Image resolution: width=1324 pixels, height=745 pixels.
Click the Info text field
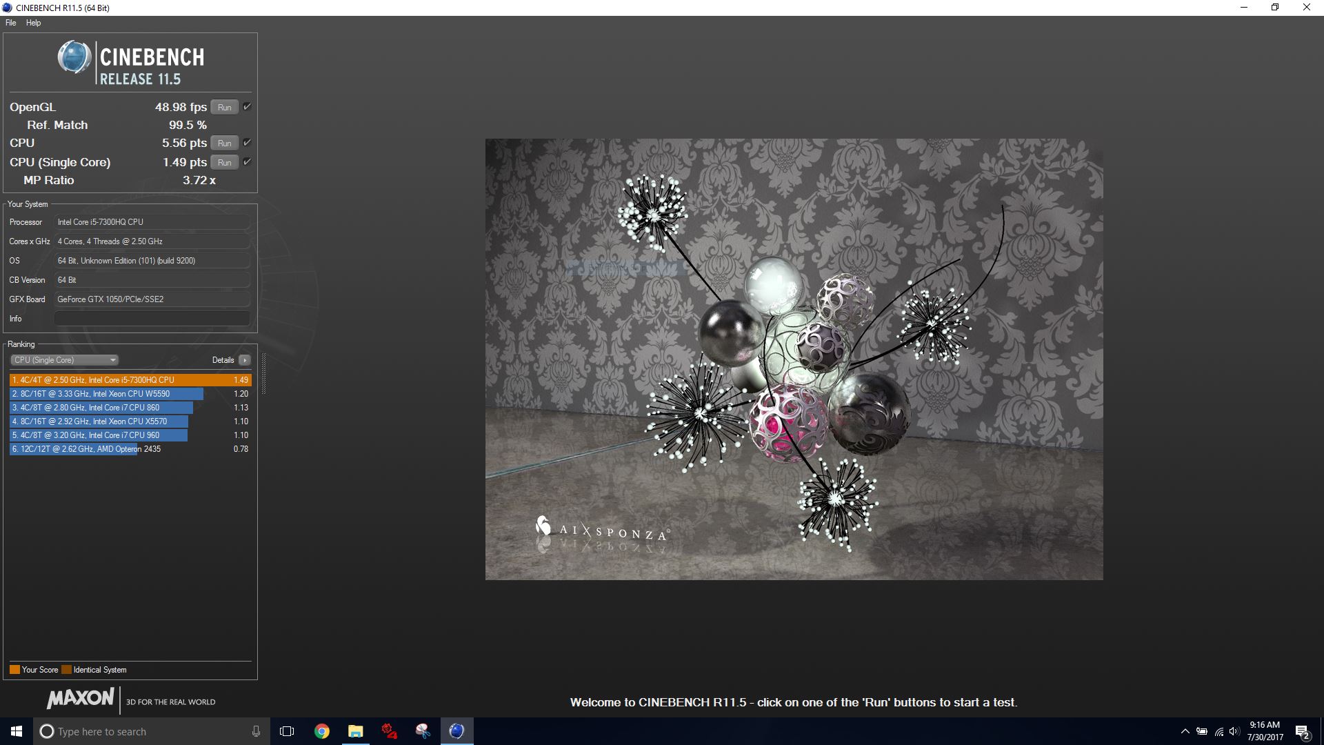pos(152,319)
